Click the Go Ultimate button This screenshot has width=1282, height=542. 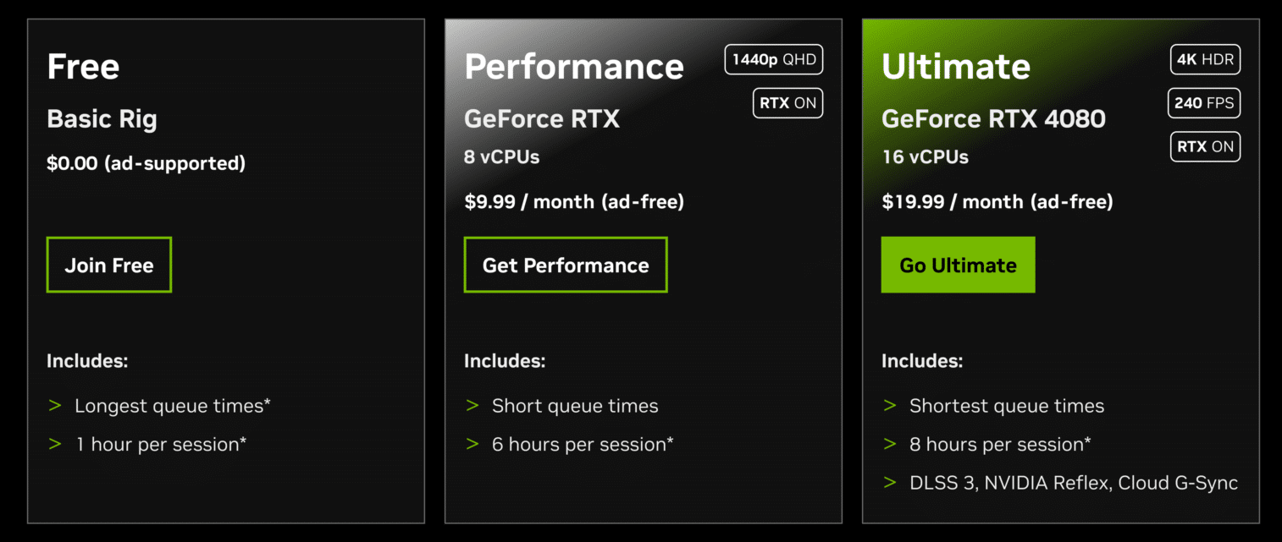958,265
